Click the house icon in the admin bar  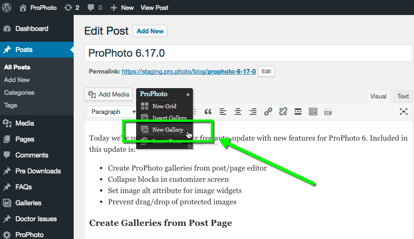(23, 7)
